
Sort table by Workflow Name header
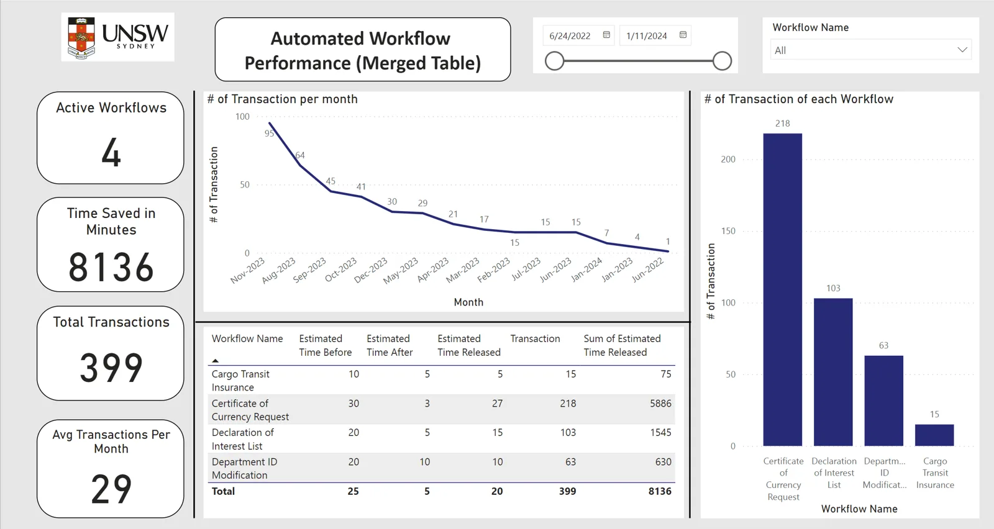(x=247, y=338)
